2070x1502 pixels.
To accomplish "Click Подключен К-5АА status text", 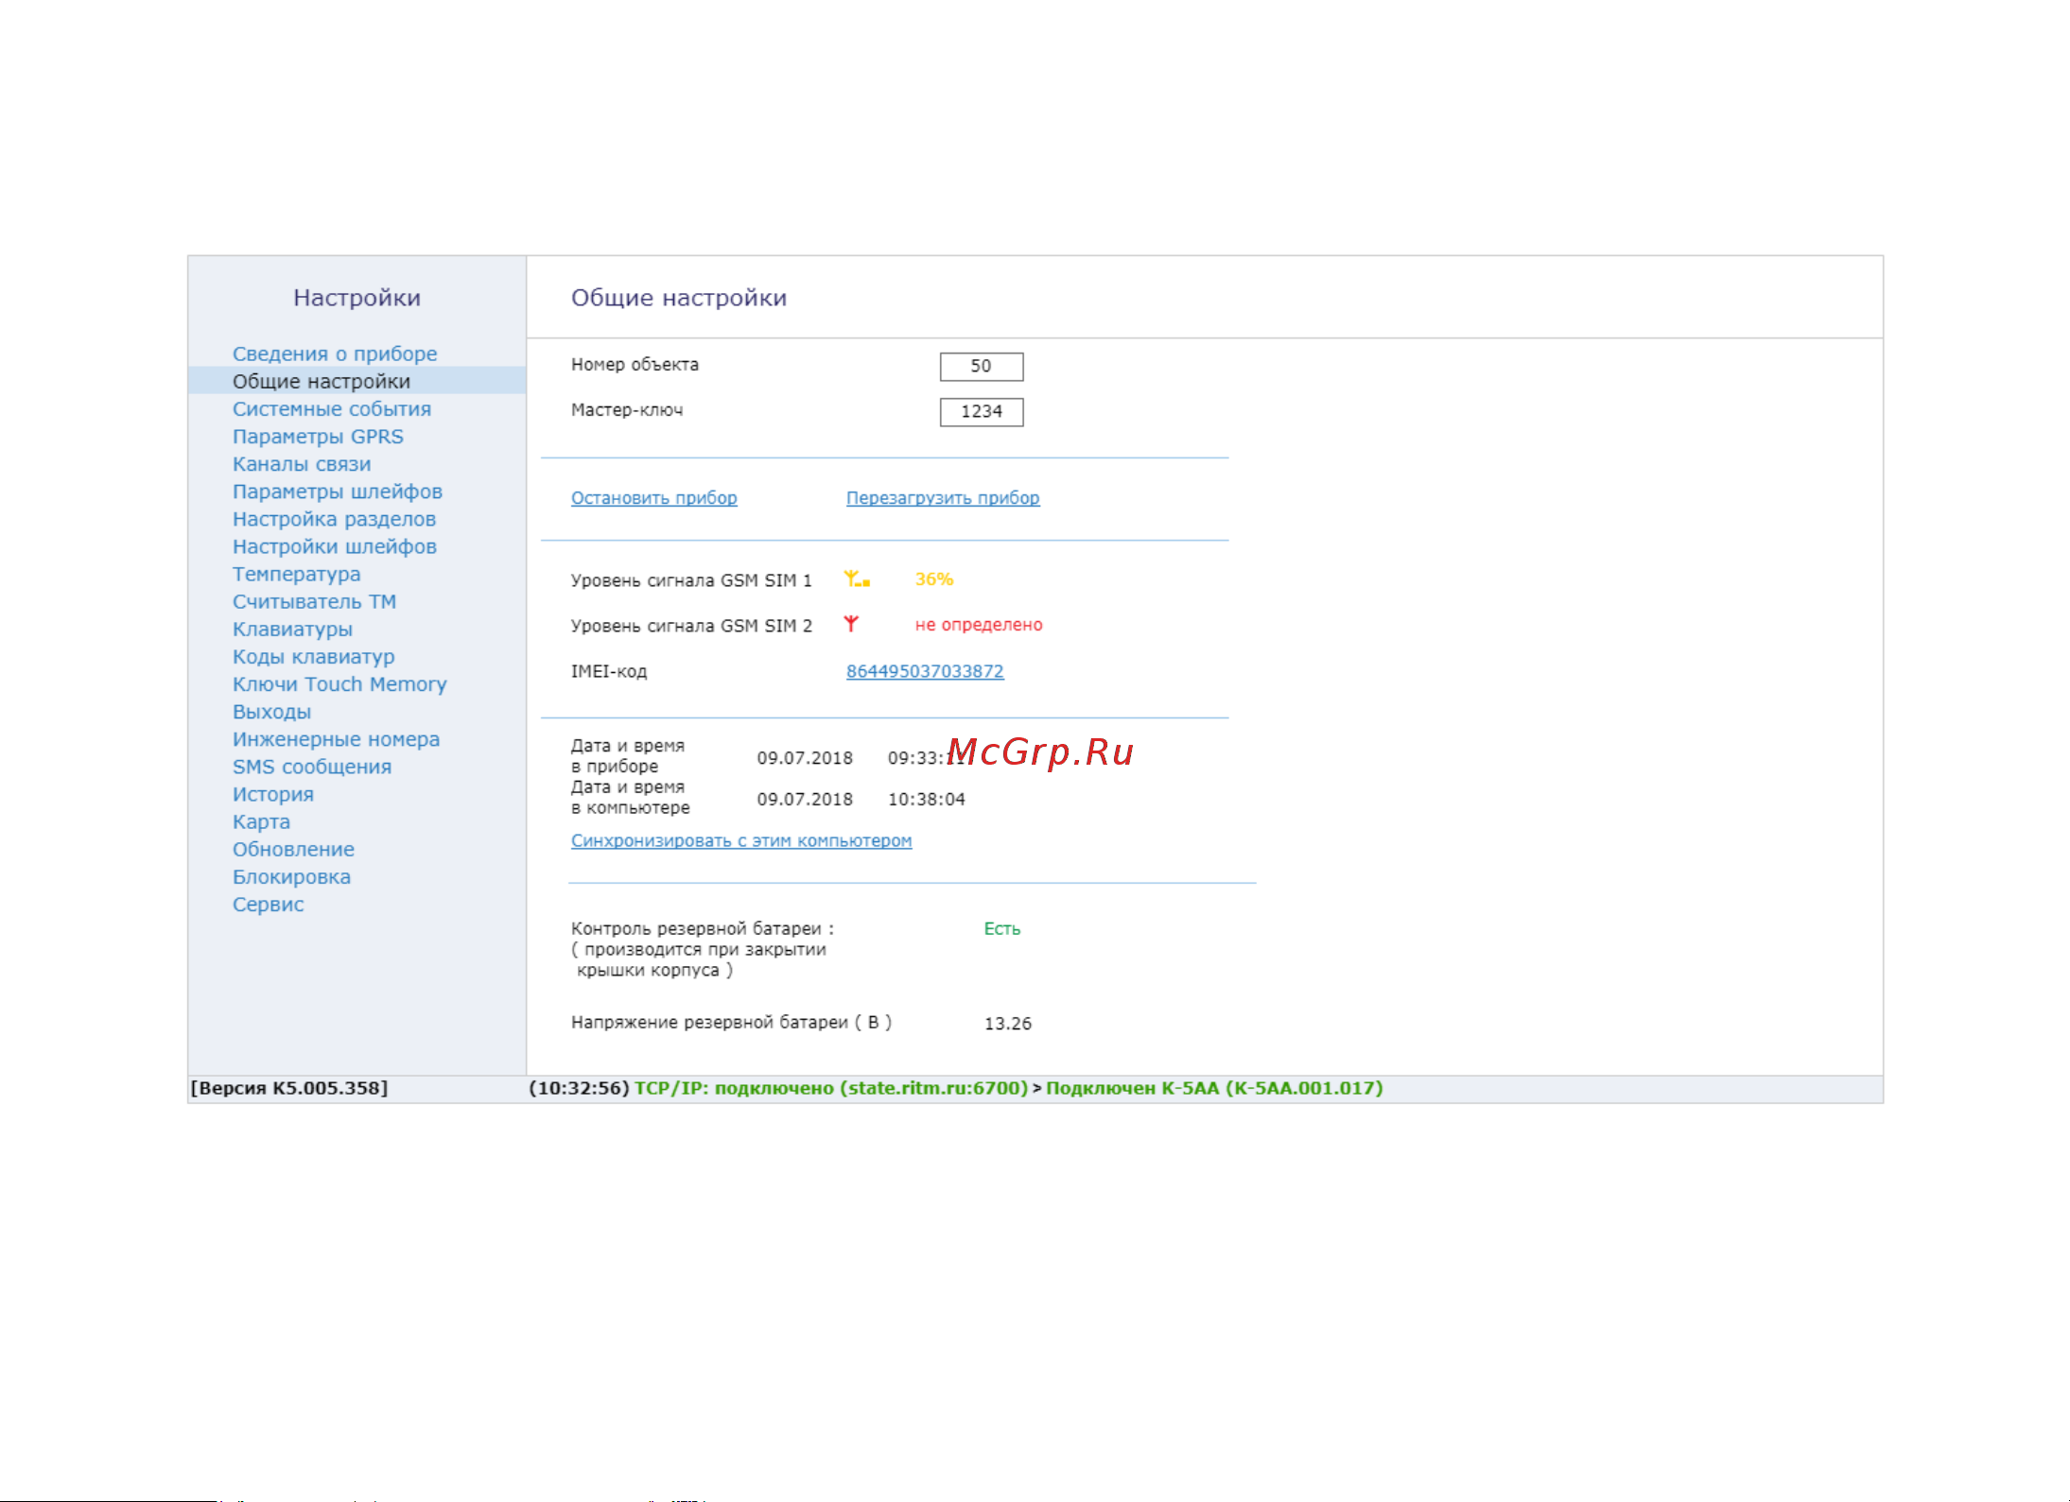I will pos(1214,1088).
